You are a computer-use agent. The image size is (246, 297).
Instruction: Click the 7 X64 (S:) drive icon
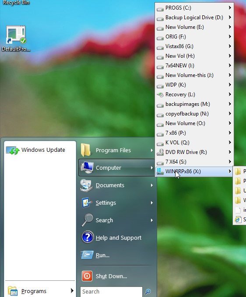tap(160, 163)
